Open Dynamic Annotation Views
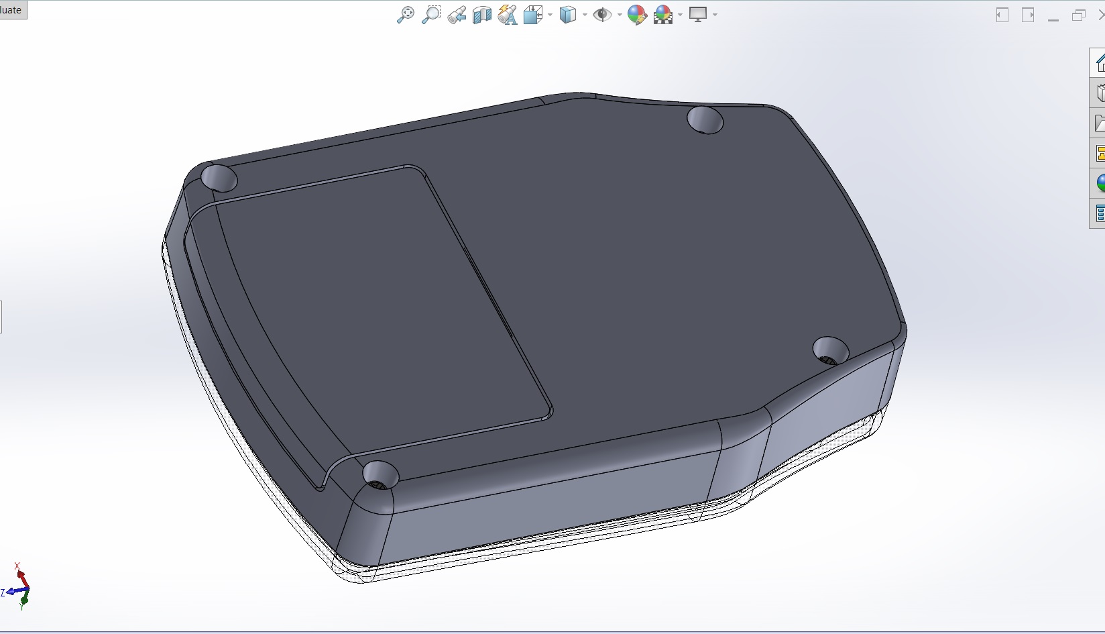This screenshot has height=634, width=1105. click(x=508, y=15)
